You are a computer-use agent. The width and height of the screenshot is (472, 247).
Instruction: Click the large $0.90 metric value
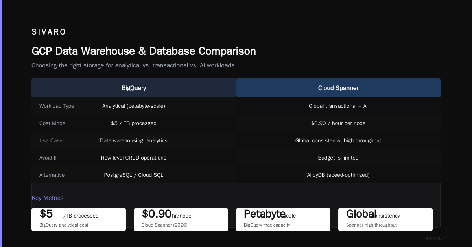point(157,214)
